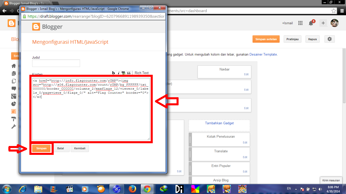
Task: Click the Kembali button in popup
Action: pyautogui.click(x=80, y=148)
